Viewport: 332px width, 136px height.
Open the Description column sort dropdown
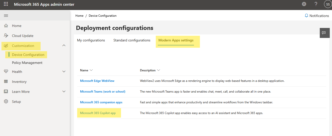(159, 70)
